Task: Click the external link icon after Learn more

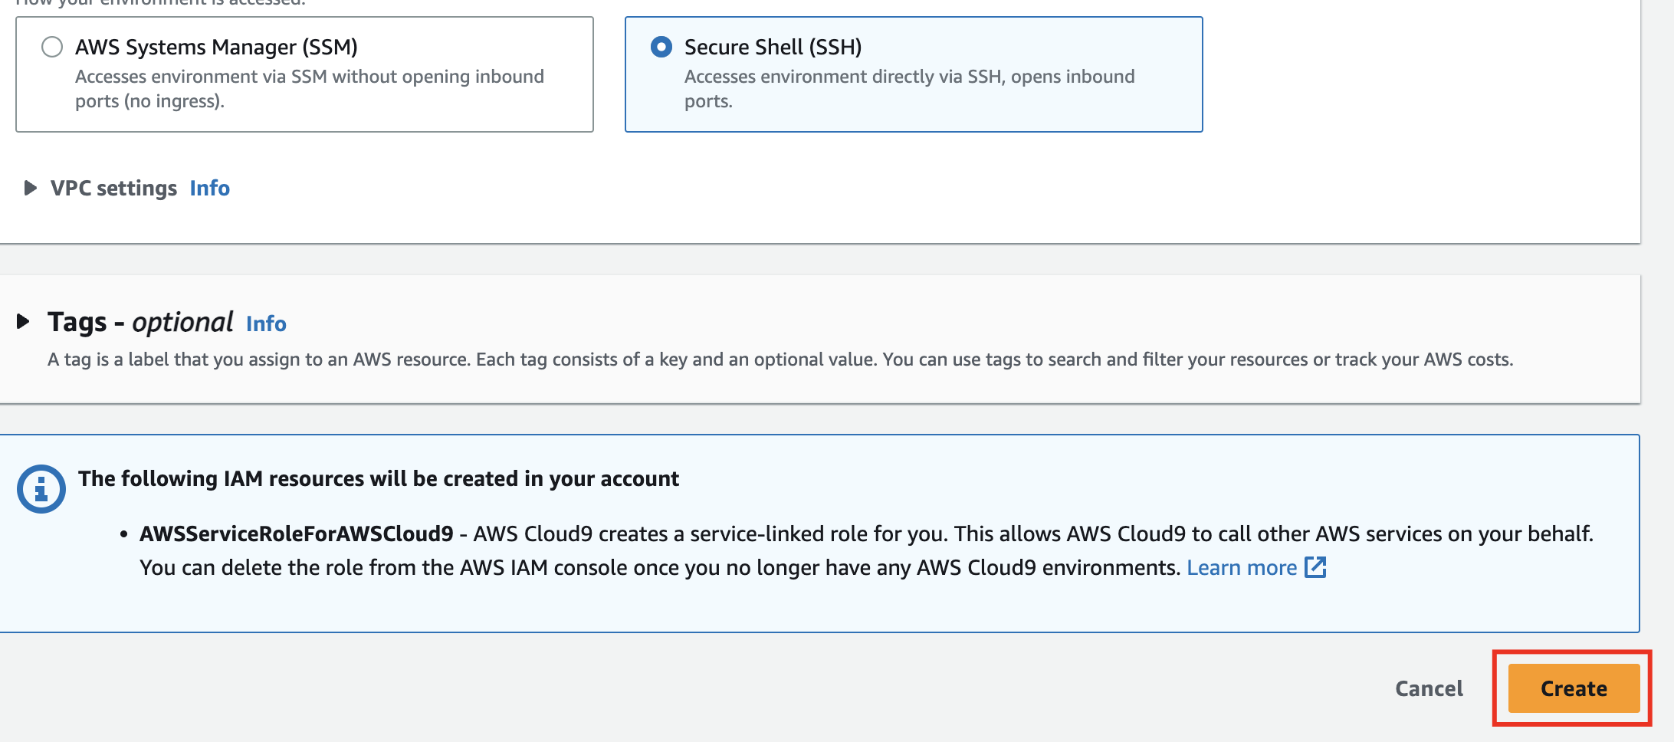Action: click(1315, 567)
